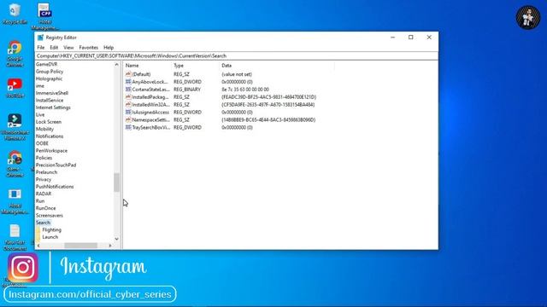Select the NamespaceSetti string value icon
Image resolution: width=547 pixels, height=307 pixels.
(128, 119)
